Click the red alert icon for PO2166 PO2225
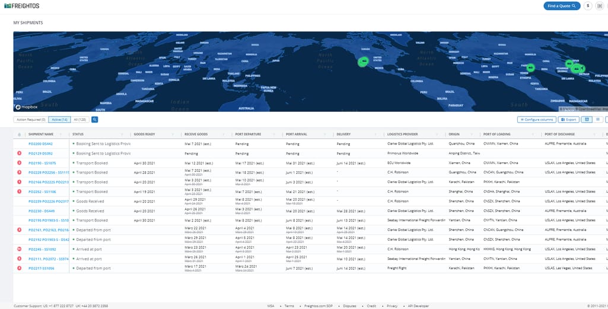 (x=20, y=182)
